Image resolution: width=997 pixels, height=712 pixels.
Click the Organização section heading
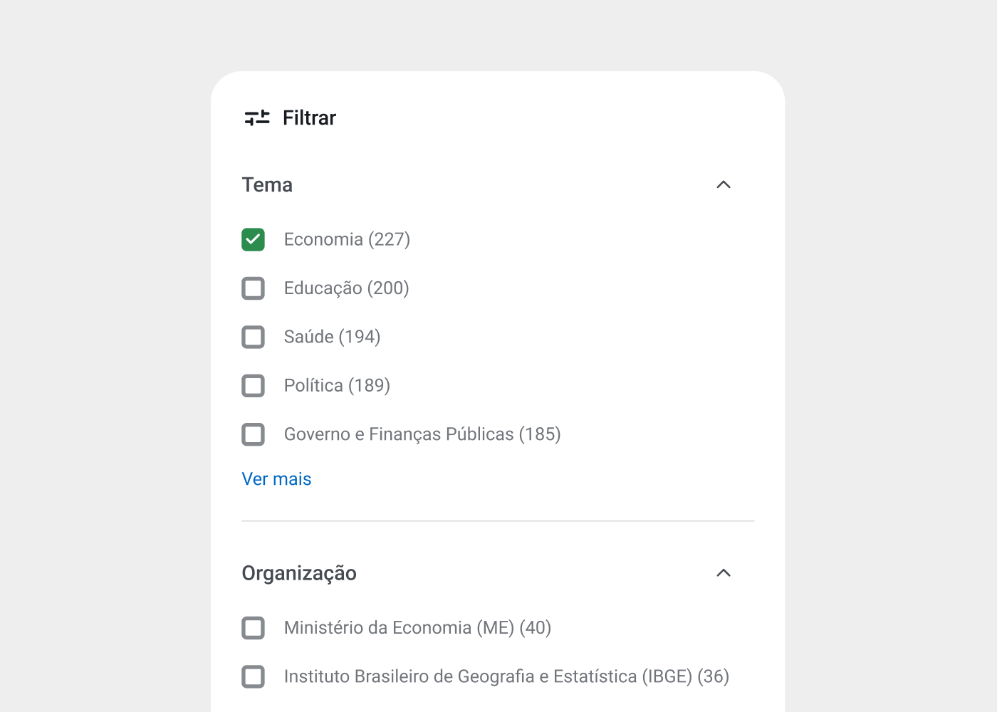(299, 573)
